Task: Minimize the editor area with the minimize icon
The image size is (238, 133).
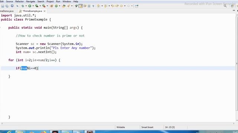Action: click(234, 10)
